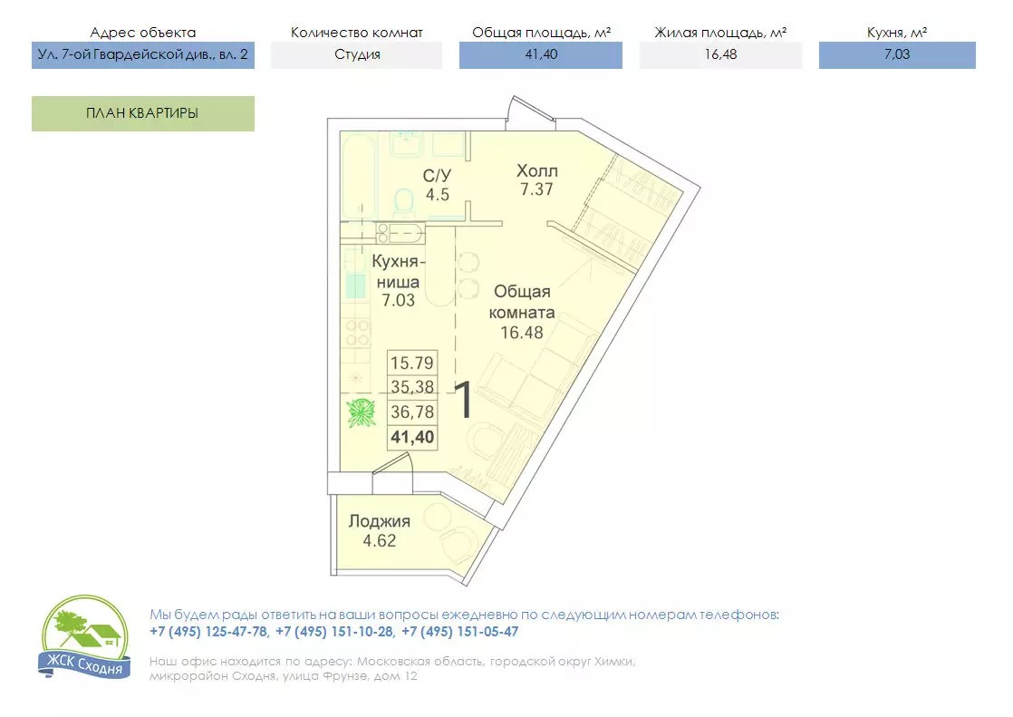Click the green plant symbol on the floor plan

(362, 413)
